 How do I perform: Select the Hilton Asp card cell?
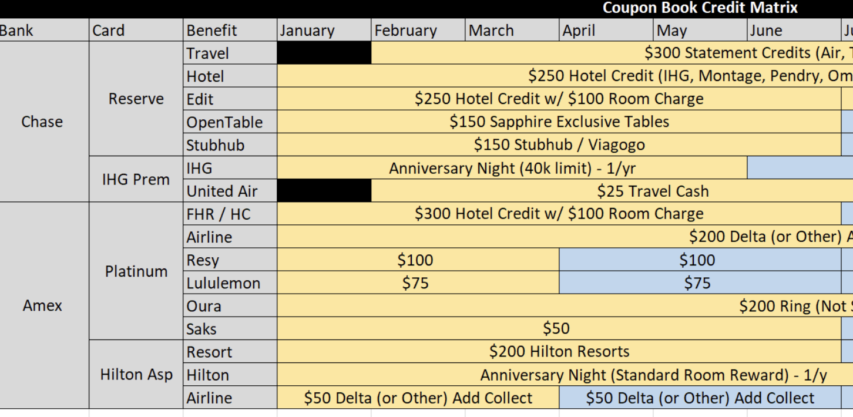tap(136, 374)
